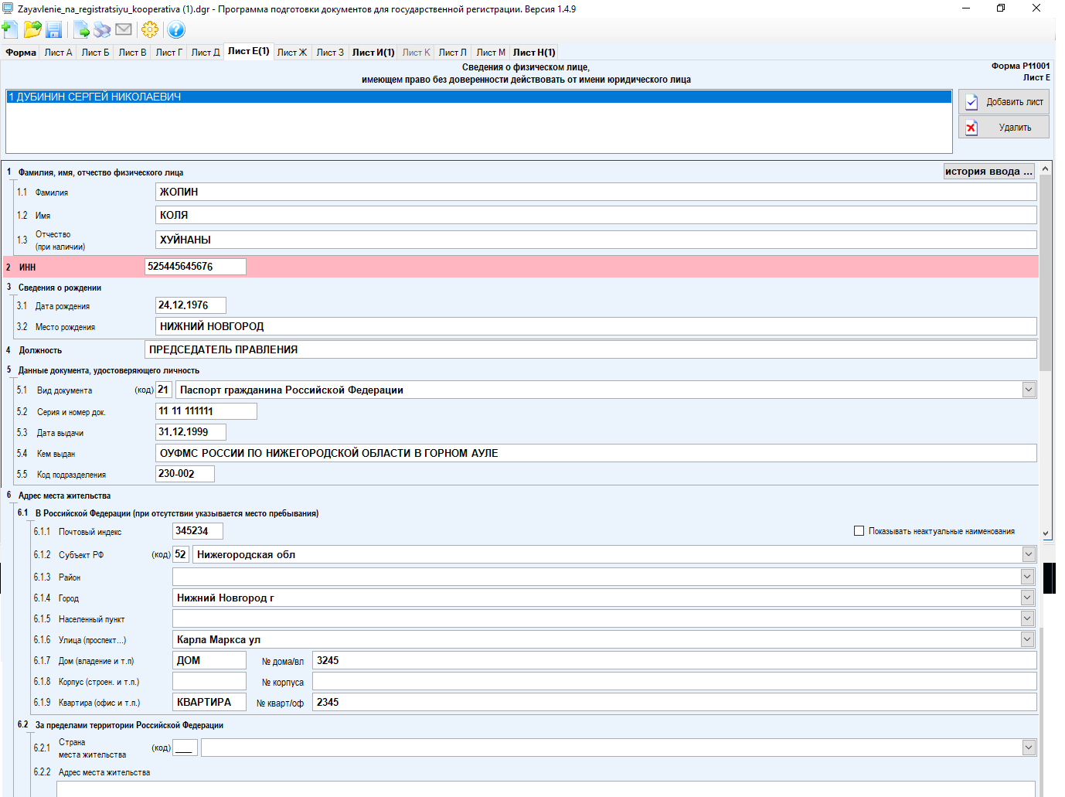Click the Удалить button
This screenshot has height=797, width=1065.
(x=1004, y=127)
